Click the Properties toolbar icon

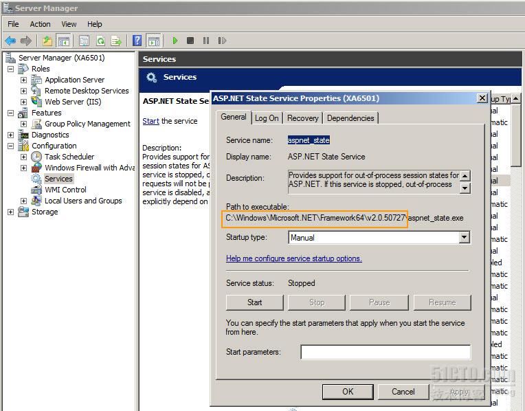[x=84, y=41]
